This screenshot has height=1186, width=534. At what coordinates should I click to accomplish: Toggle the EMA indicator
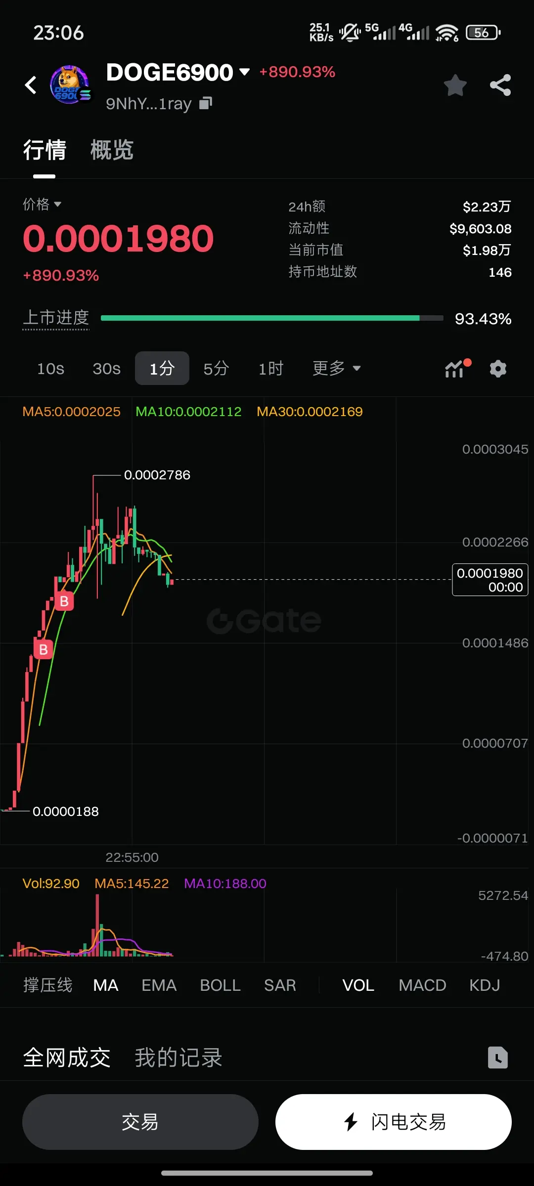(159, 985)
